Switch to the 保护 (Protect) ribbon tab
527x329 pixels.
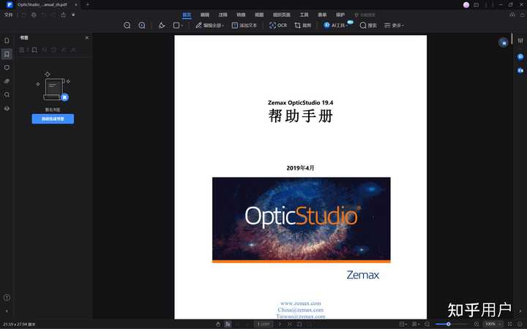[x=340, y=15]
